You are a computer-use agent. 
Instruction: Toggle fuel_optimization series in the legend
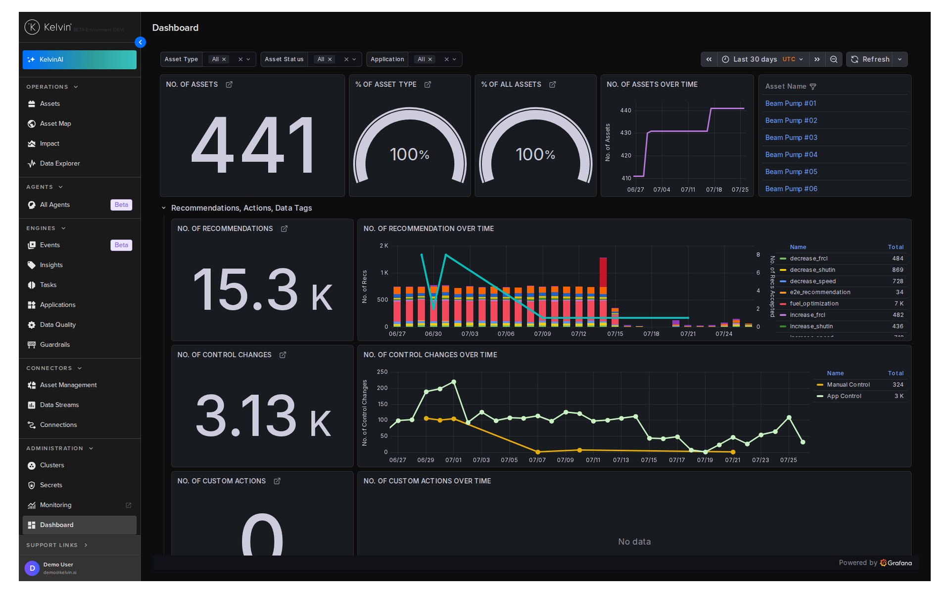coord(814,303)
